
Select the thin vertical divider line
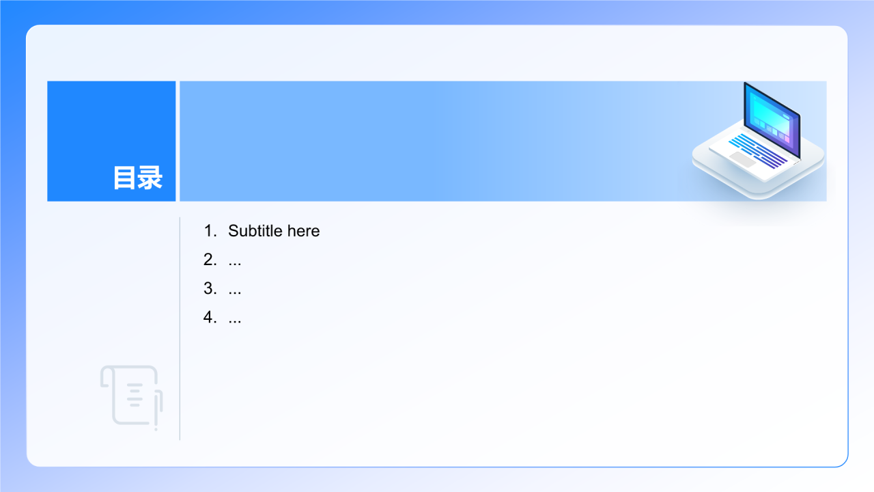click(180, 329)
